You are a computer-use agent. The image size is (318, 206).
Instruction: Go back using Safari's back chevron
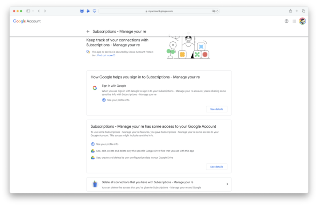[39, 11]
